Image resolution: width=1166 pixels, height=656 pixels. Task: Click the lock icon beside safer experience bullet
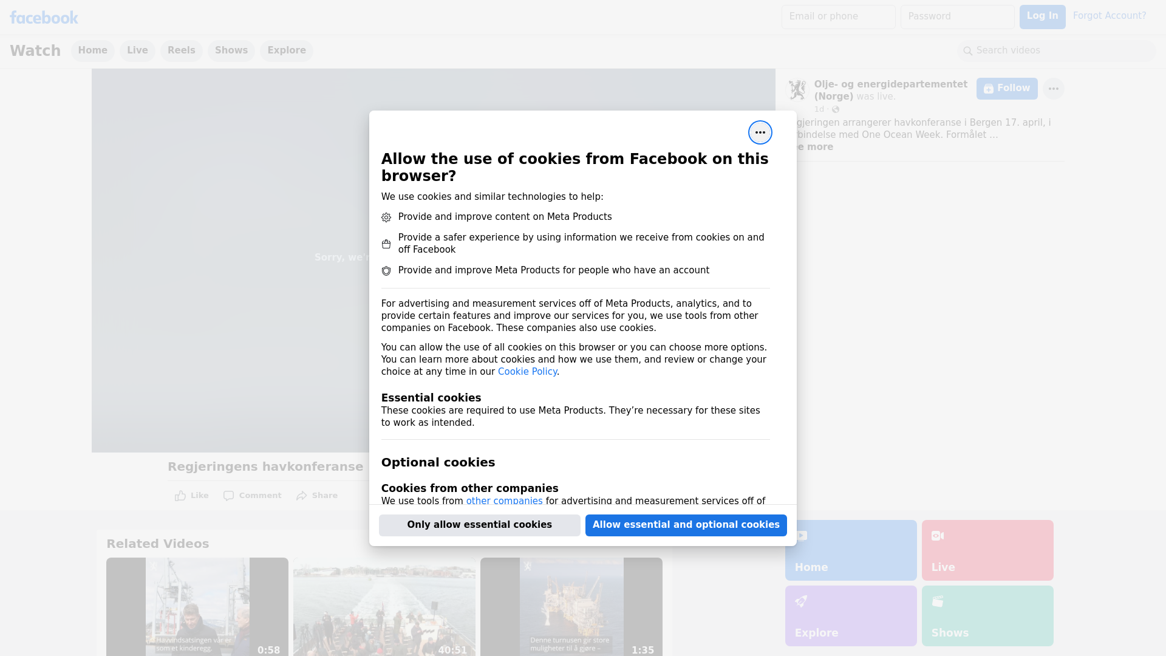pyautogui.click(x=386, y=244)
